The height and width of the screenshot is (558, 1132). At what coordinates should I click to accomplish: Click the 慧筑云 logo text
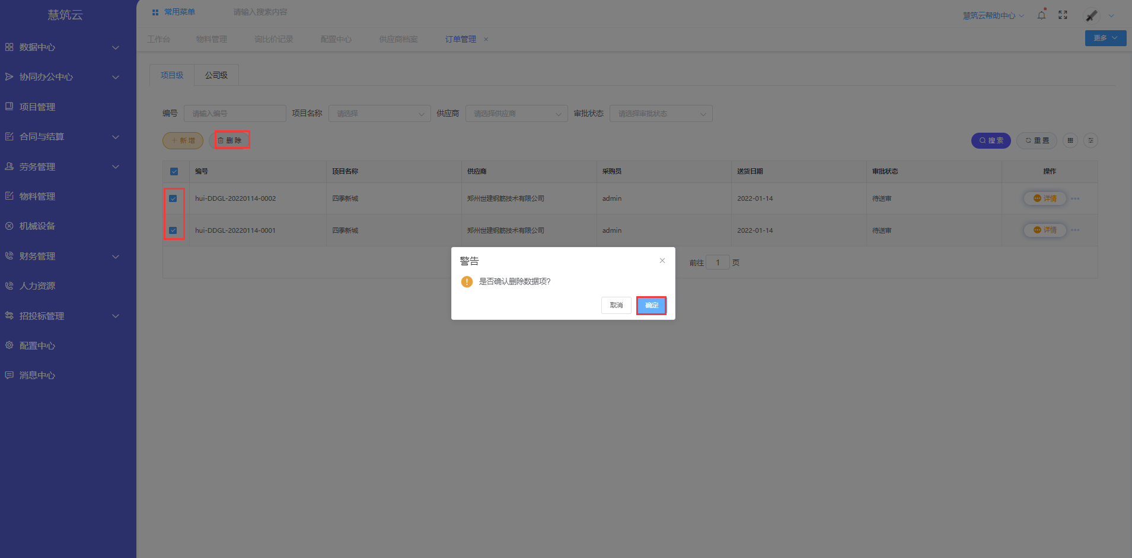[65, 15]
